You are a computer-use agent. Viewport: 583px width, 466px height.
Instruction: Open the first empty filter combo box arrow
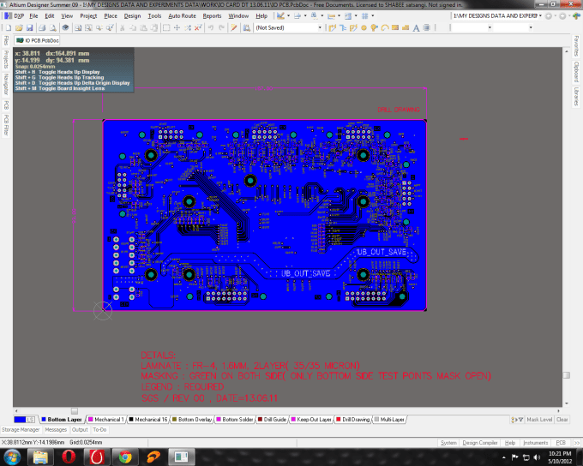pyautogui.click(x=490, y=27)
